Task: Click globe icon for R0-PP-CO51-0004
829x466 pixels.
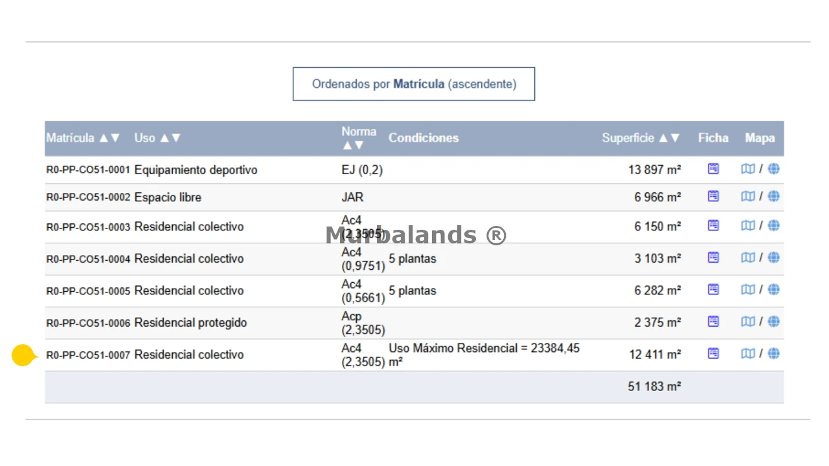Action: click(773, 258)
